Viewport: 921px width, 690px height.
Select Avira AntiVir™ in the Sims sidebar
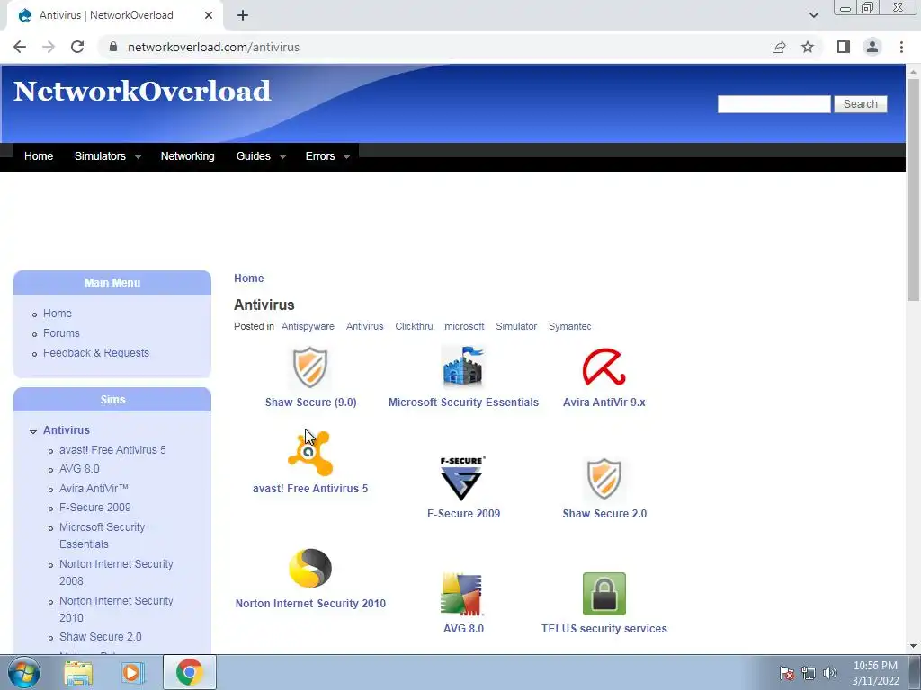(x=94, y=488)
